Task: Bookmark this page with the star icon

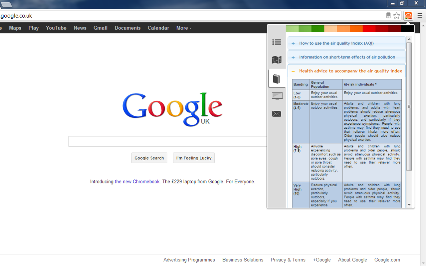Action: pos(396,16)
